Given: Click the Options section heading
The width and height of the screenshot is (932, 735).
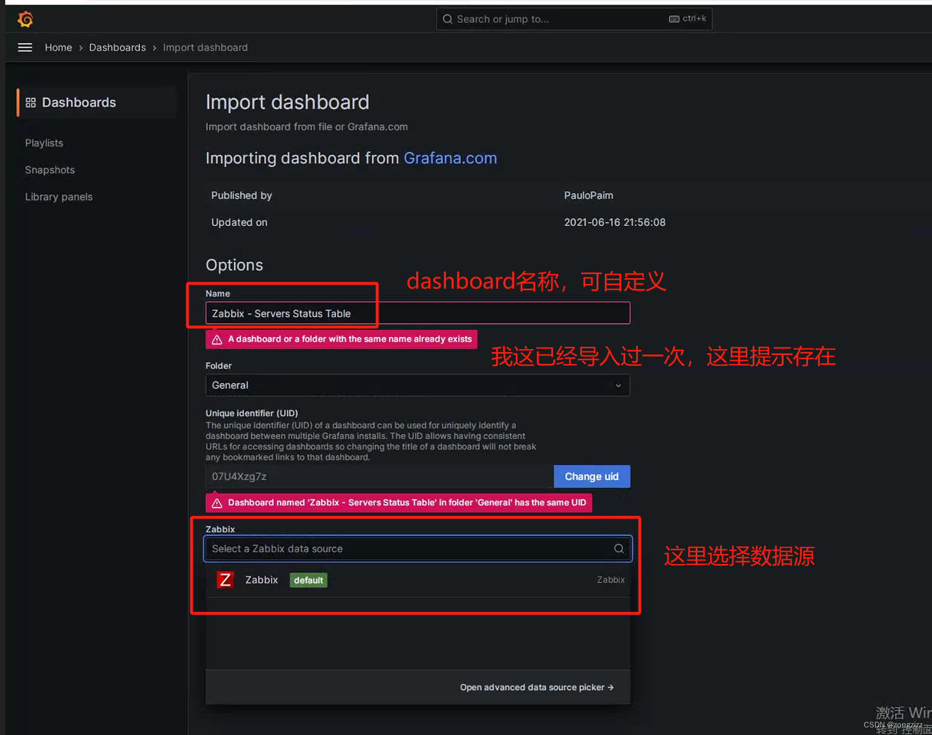Looking at the screenshot, I should pos(234,265).
